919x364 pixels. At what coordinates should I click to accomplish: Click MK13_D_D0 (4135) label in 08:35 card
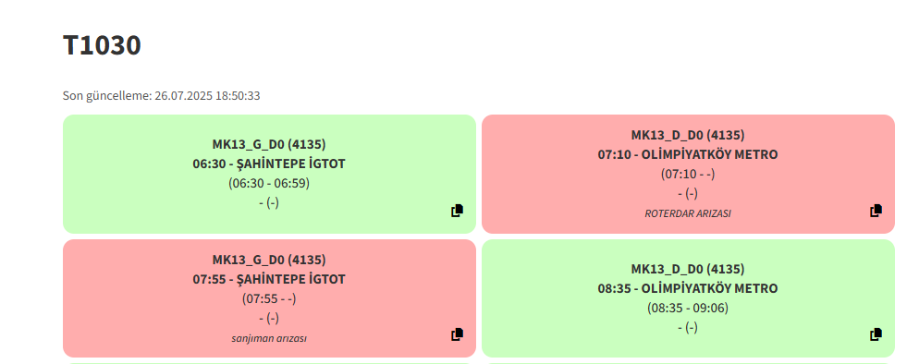(688, 269)
